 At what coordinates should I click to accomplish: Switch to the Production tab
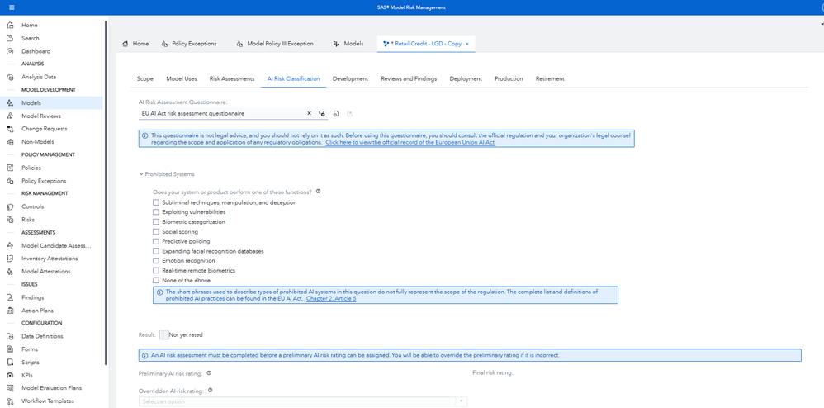(x=509, y=78)
